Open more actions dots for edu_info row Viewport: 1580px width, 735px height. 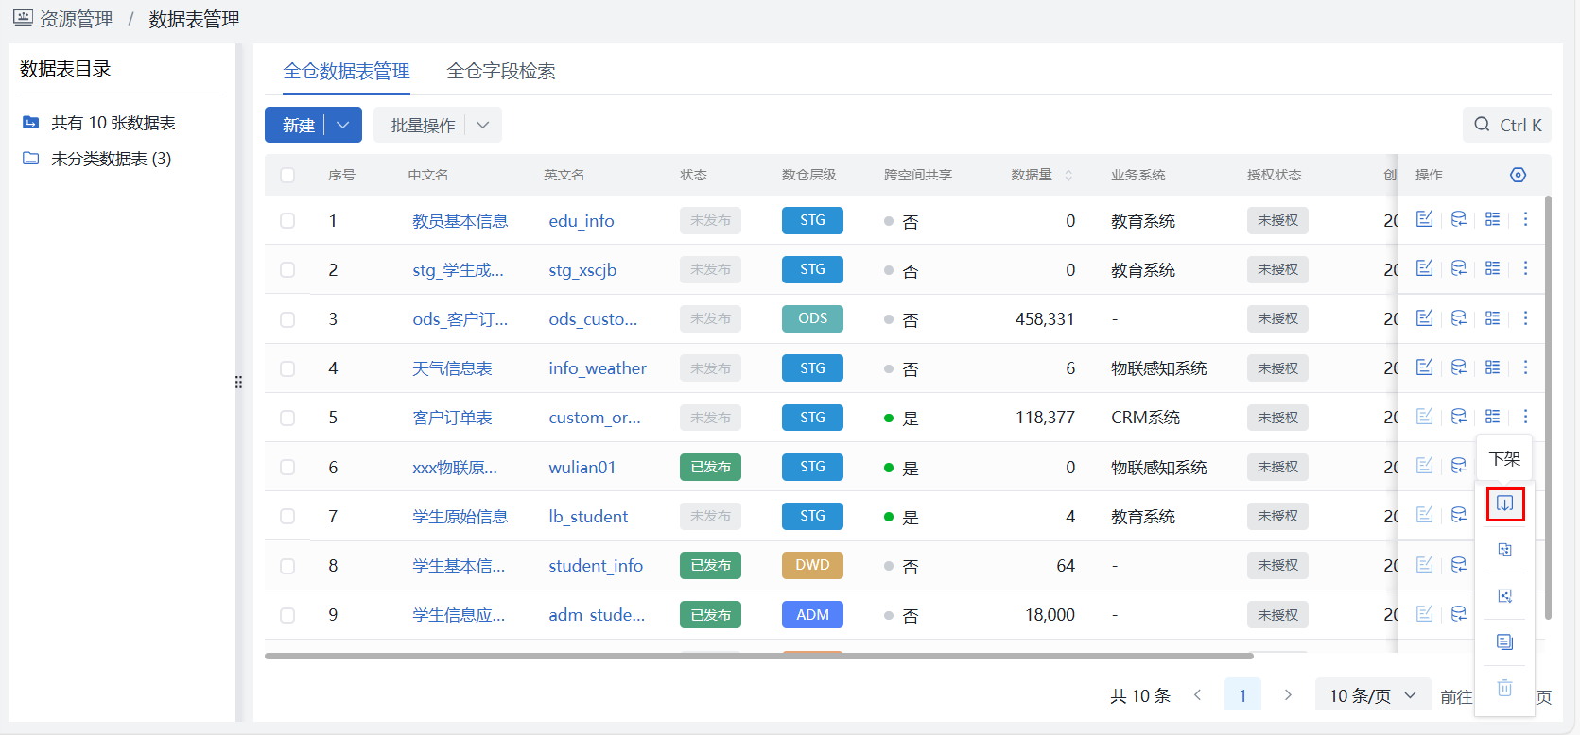click(x=1525, y=219)
